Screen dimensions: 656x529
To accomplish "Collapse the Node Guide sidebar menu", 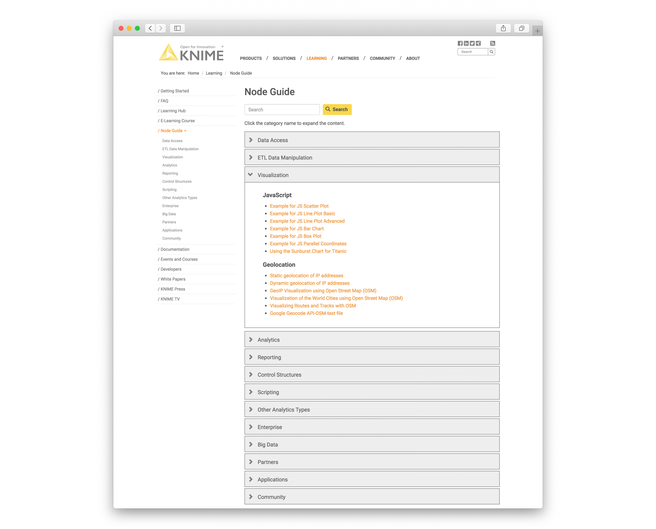I will point(172,131).
